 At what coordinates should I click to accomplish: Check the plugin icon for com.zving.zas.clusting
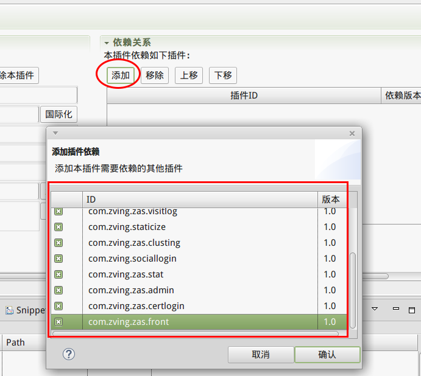(x=58, y=243)
